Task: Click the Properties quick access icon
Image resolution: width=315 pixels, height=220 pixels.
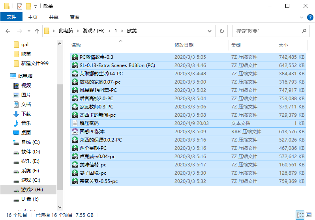Action: point(20,6)
